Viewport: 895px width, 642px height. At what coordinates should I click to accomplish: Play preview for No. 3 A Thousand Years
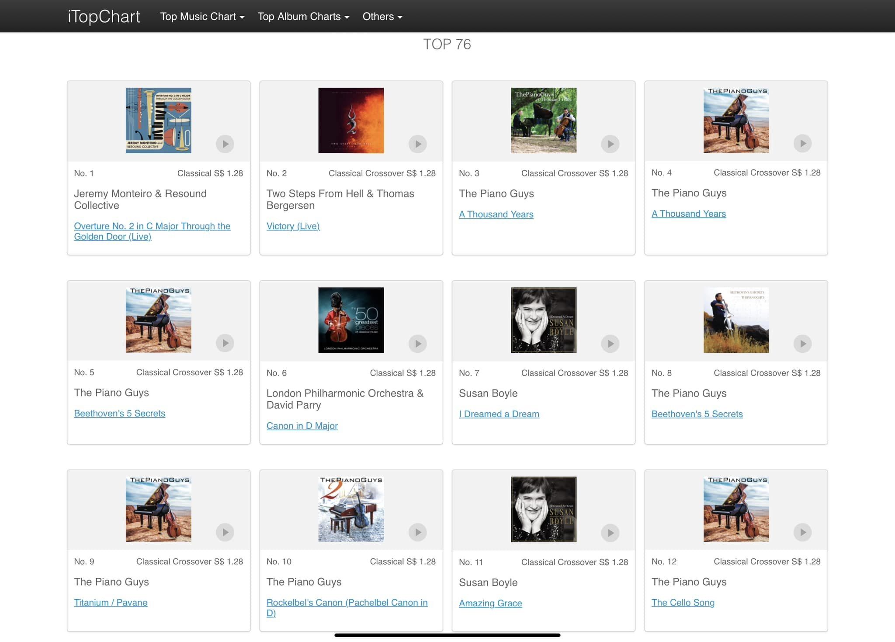[x=610, y=144]
